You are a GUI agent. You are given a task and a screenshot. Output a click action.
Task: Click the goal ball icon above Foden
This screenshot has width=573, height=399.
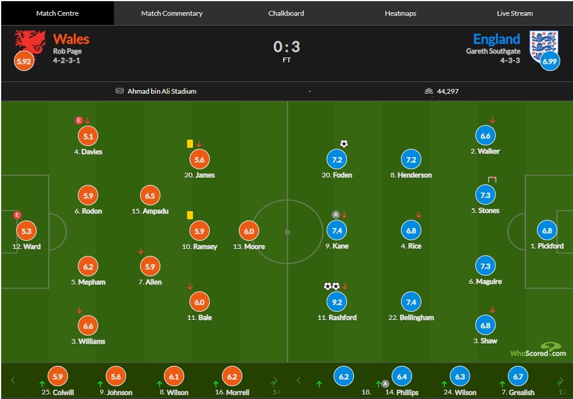click(344, 144)
